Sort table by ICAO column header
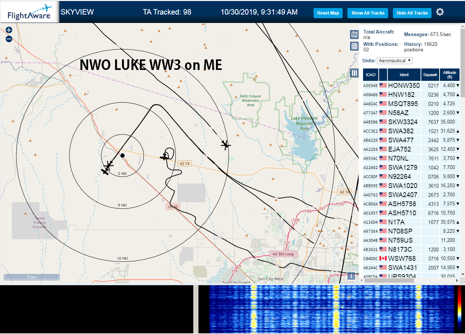 point(371,75)
